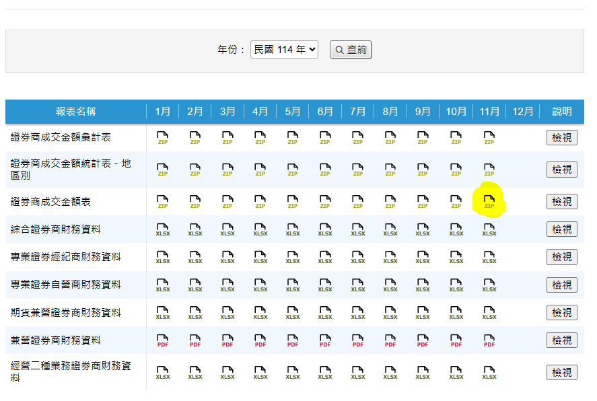Viewport: 597px width, 401px height.
Task: Open the 年份 year dropdown
Action: click(284, 50)
